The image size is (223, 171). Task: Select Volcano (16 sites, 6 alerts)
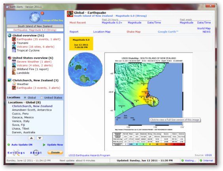(x=36, y=47)
